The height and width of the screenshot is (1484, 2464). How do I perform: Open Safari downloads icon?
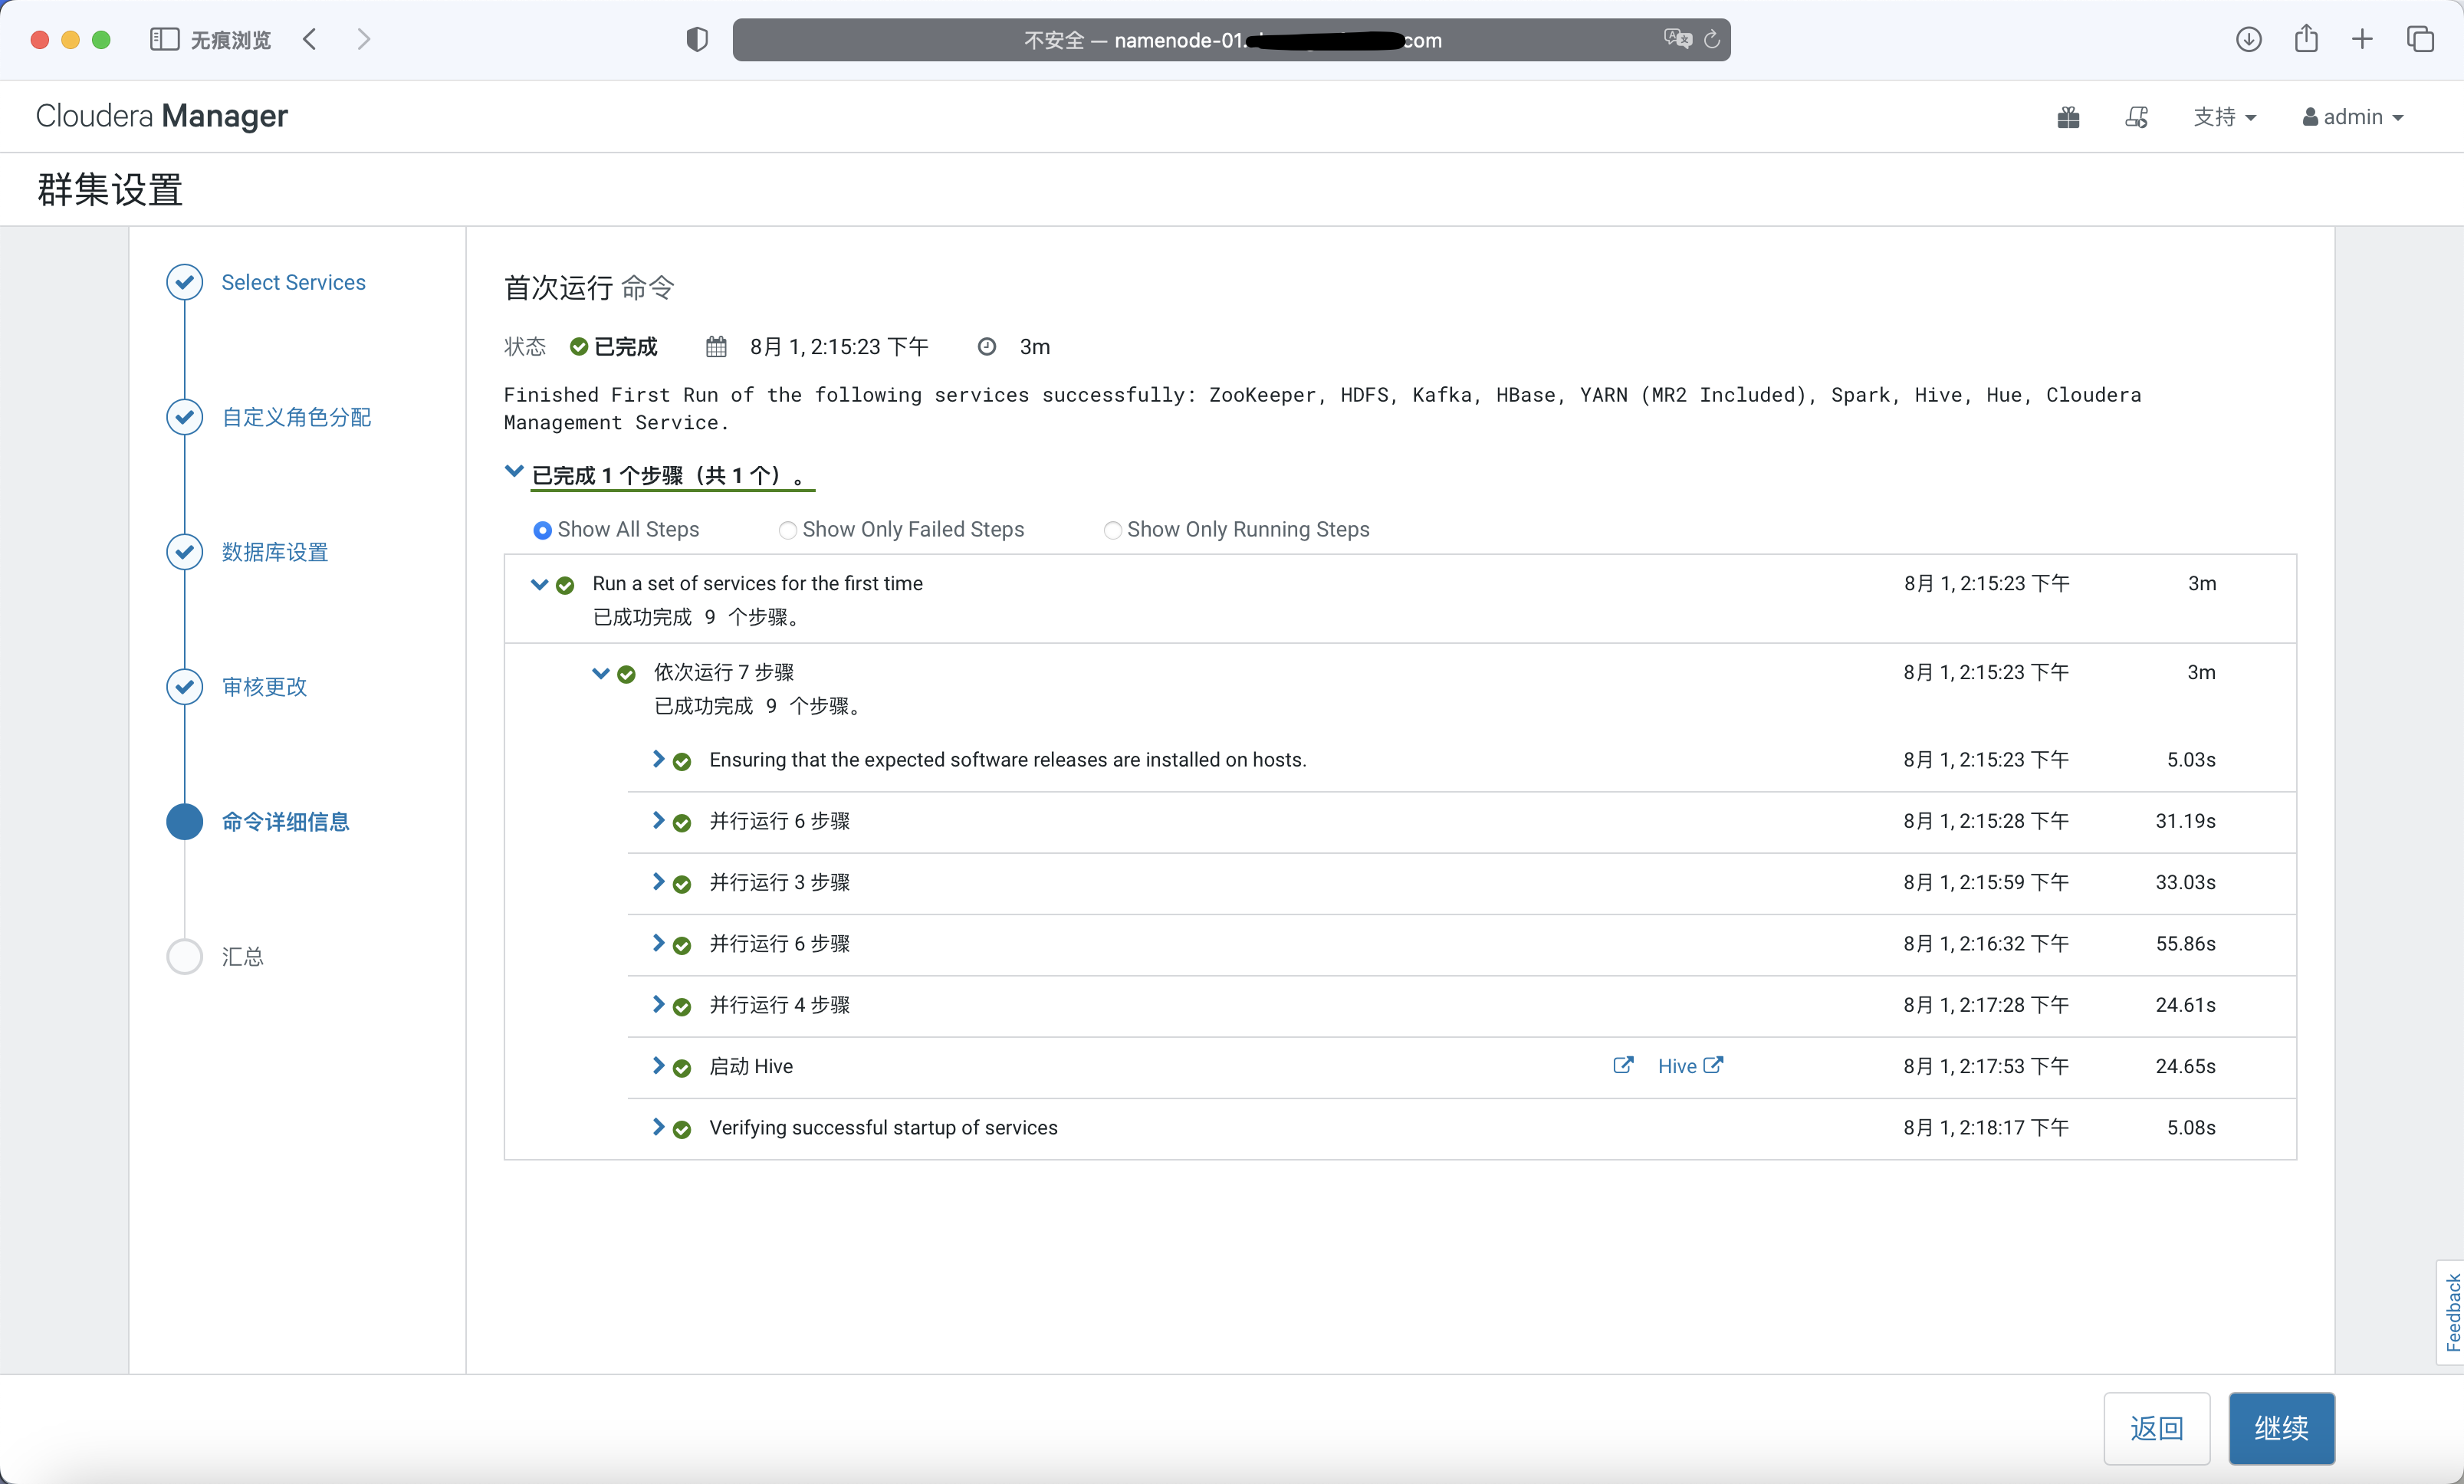[x=2249, y=39]
